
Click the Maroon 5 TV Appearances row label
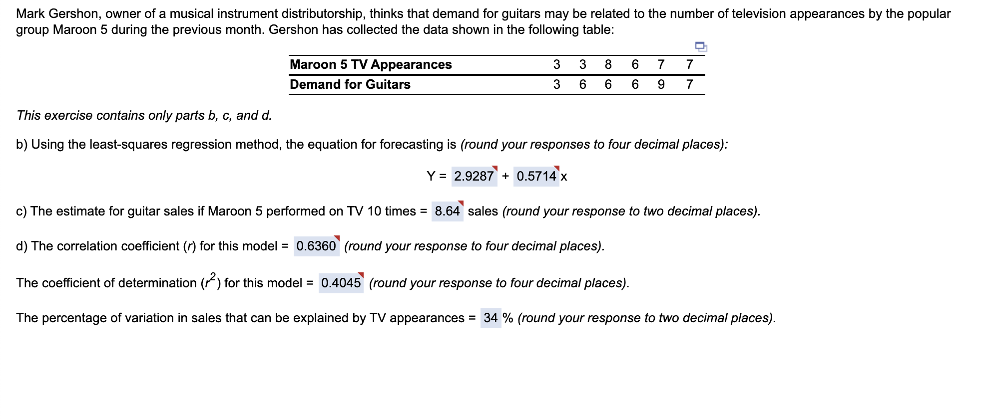tap(370, 64)
